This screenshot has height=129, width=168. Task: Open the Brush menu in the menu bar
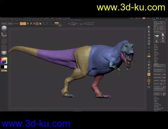click(x=5, y=20)
